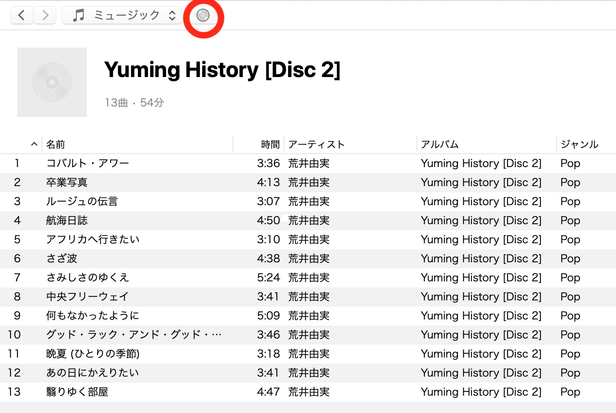Select the track あの日にかえりたい
This screenshot has width=616, height=413.
pos(93,373)
